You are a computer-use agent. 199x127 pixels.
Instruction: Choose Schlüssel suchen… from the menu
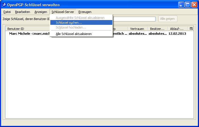81,23
